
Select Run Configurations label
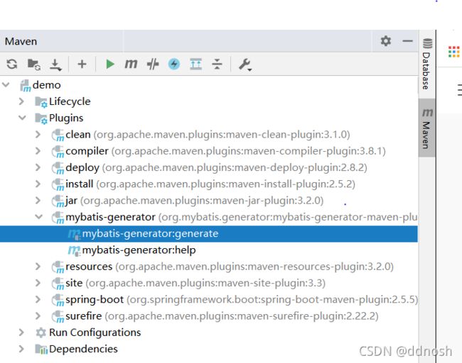coord(95,332)
